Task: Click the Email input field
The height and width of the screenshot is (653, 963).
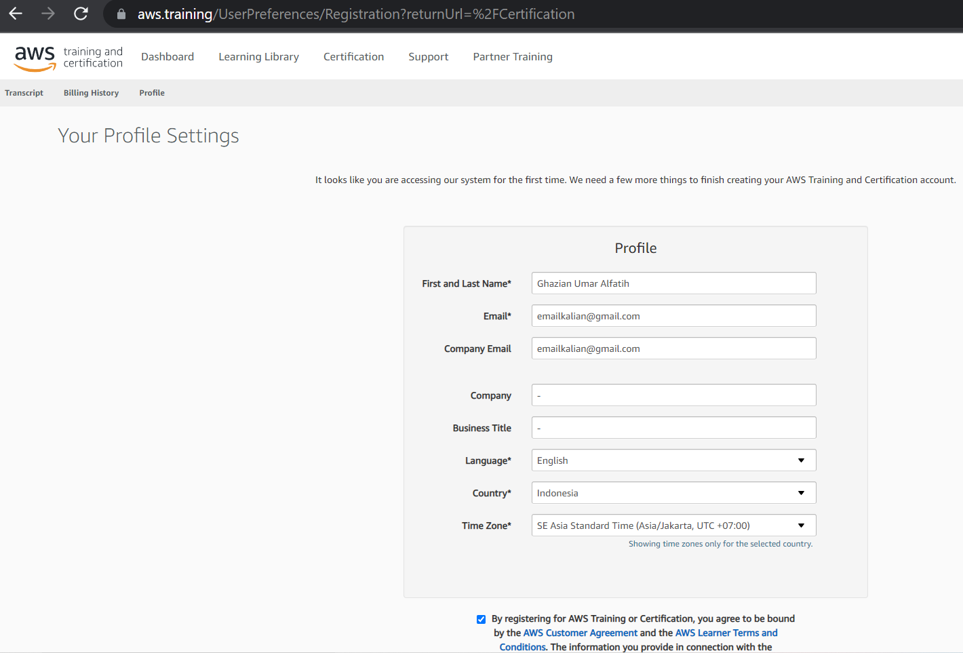Action: click(x=673, y=316)
